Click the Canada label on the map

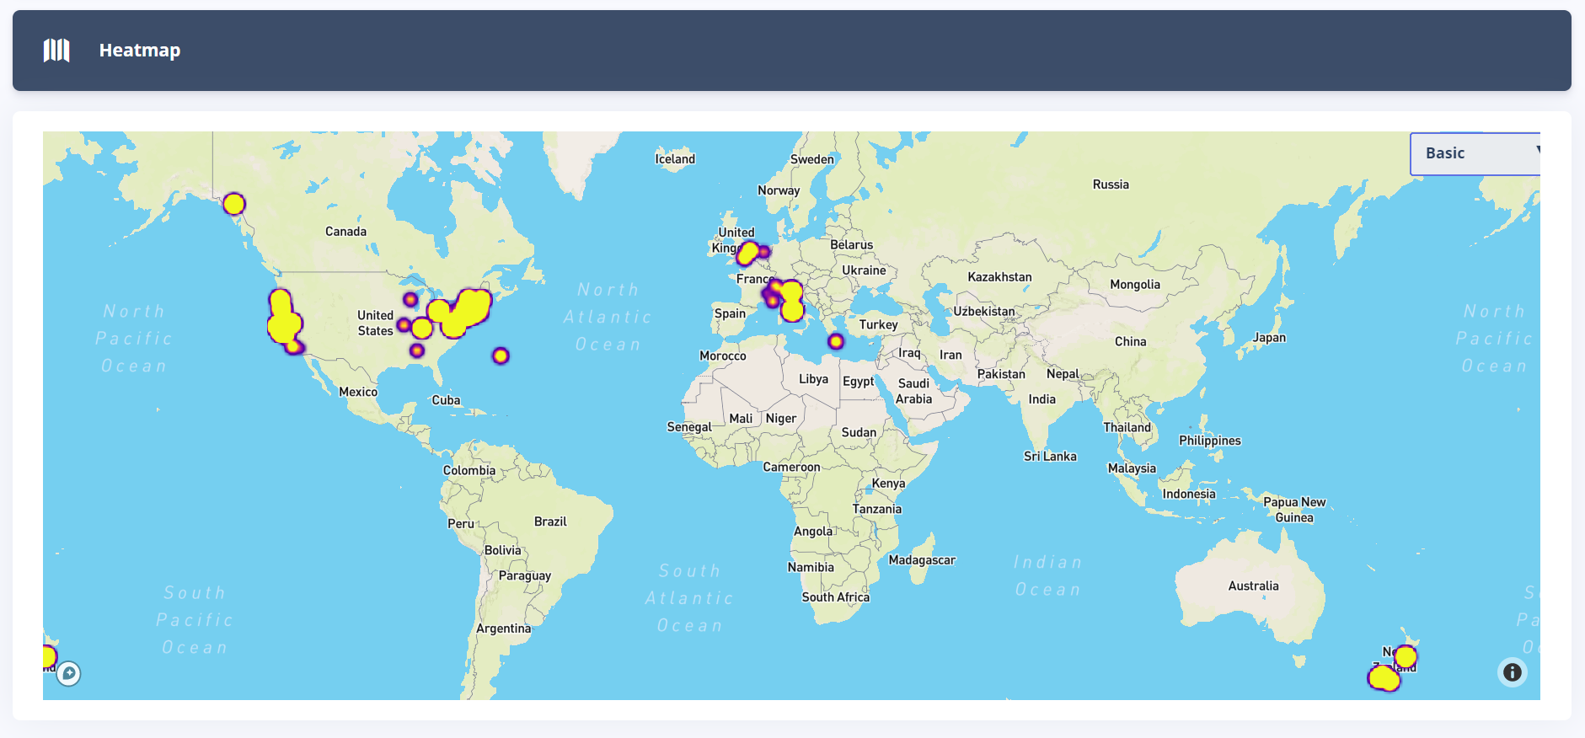[345, 232]
